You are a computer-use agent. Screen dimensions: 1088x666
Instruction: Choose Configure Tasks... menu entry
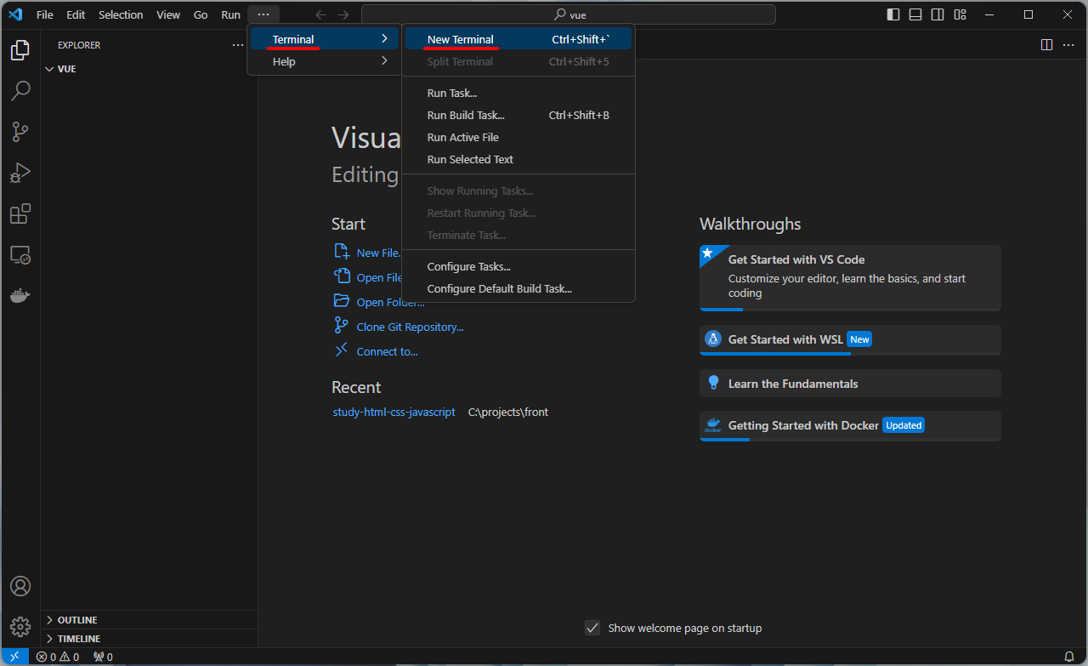518,266
